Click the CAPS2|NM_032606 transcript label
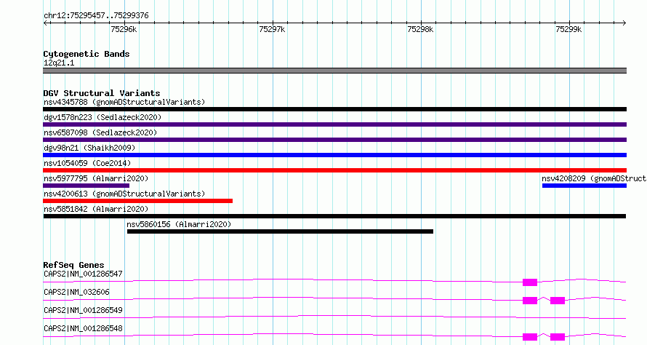 [77, 292]
